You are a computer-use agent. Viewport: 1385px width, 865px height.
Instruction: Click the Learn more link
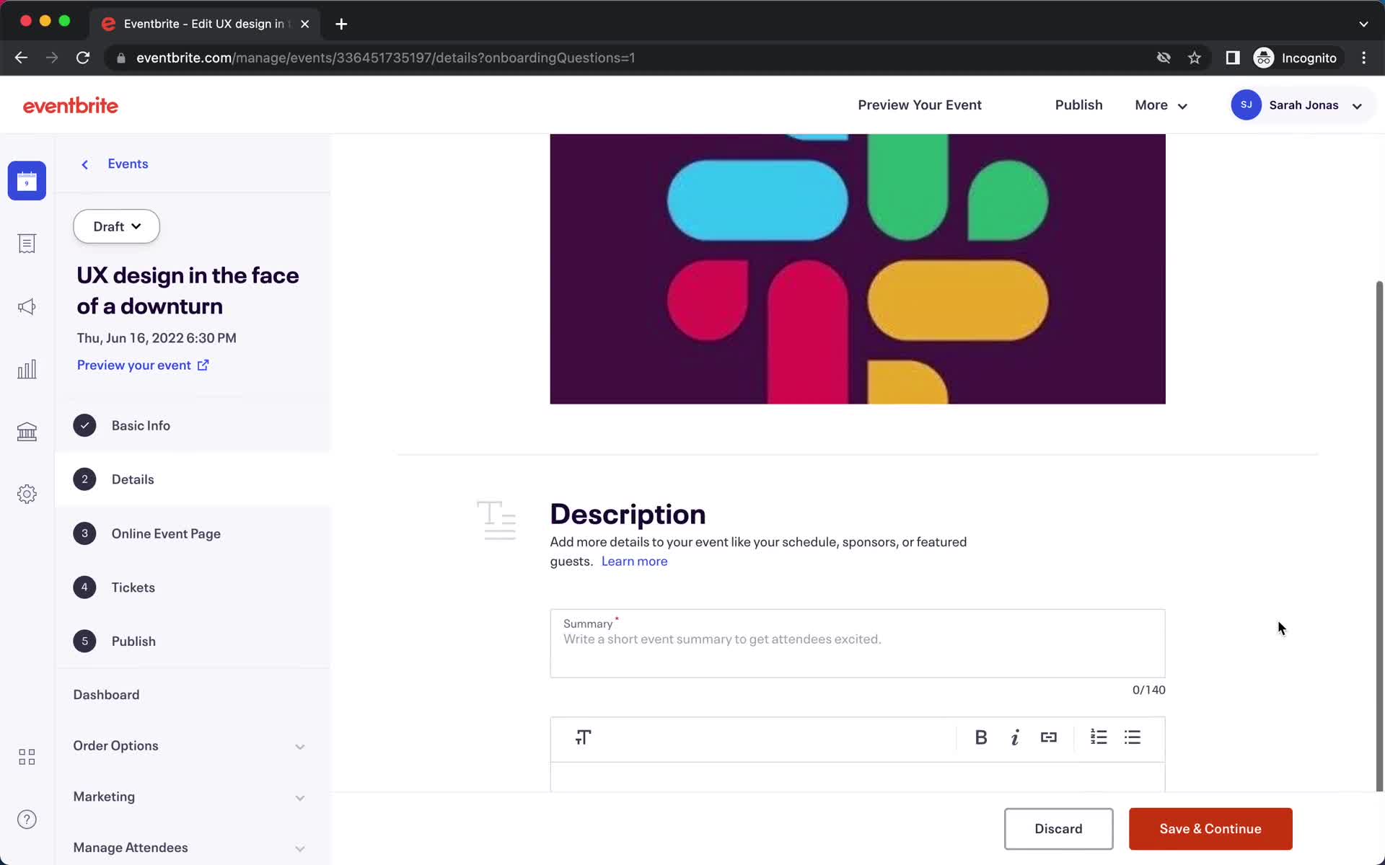pos(634,561)
